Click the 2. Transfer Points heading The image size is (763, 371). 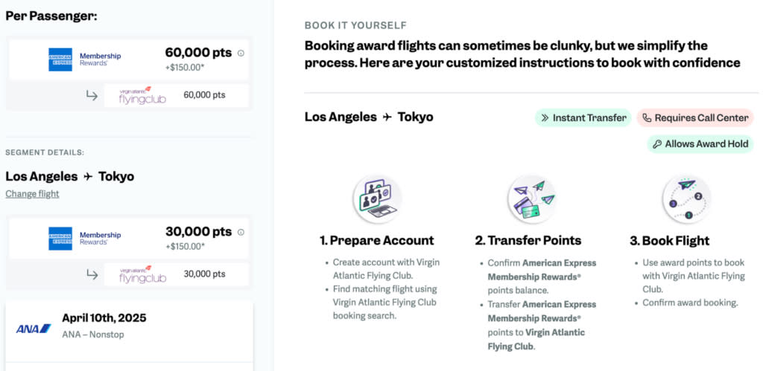[x=528, y=240]
